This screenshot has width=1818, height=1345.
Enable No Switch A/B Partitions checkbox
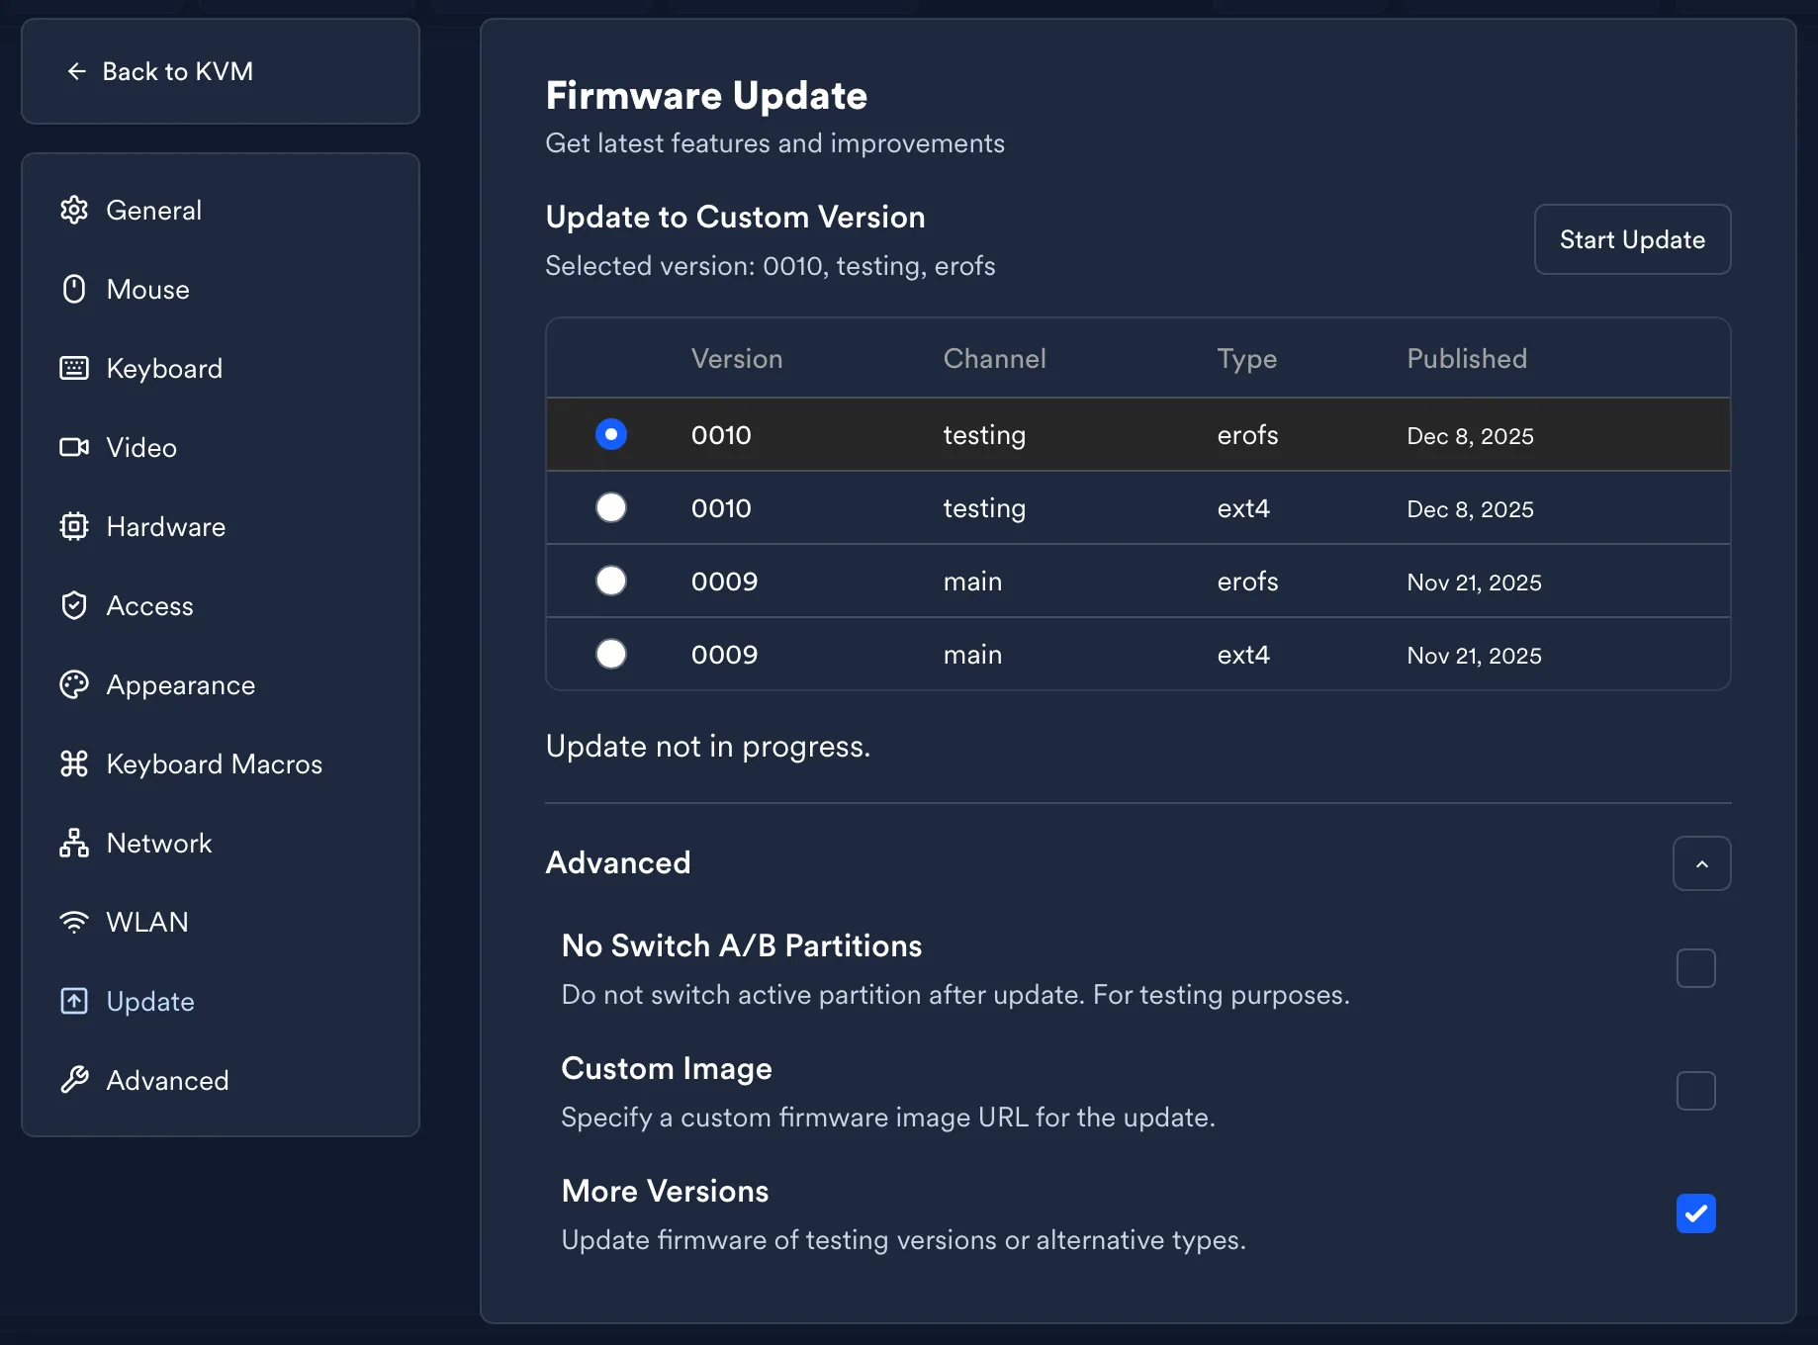click(1695, 968)
